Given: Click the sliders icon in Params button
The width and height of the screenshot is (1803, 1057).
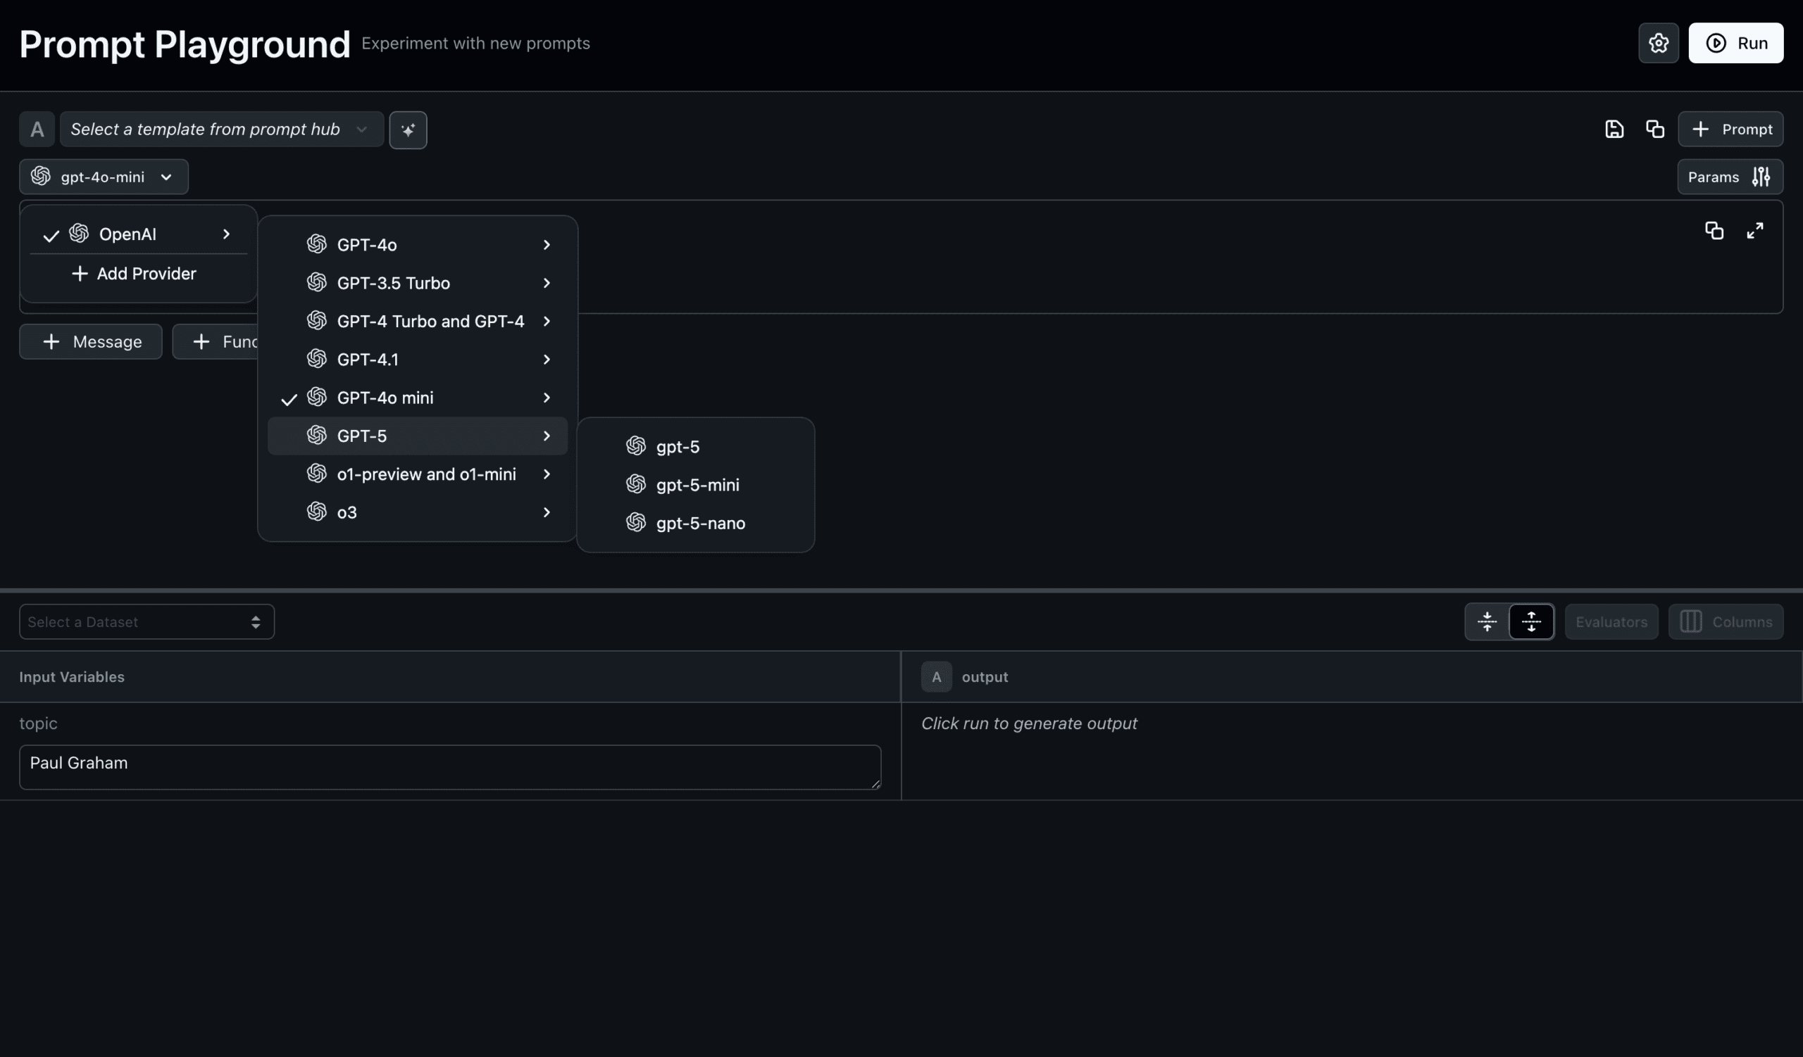Looking at the screenshot, I should point(1761,177).
